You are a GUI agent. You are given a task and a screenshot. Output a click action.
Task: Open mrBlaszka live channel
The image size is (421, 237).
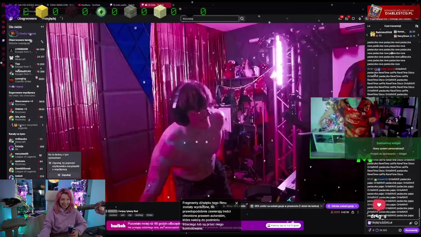pos(27,140)
